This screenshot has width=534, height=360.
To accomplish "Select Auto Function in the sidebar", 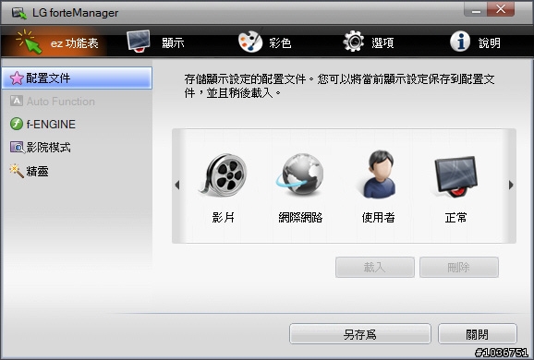I will (77, 101).
